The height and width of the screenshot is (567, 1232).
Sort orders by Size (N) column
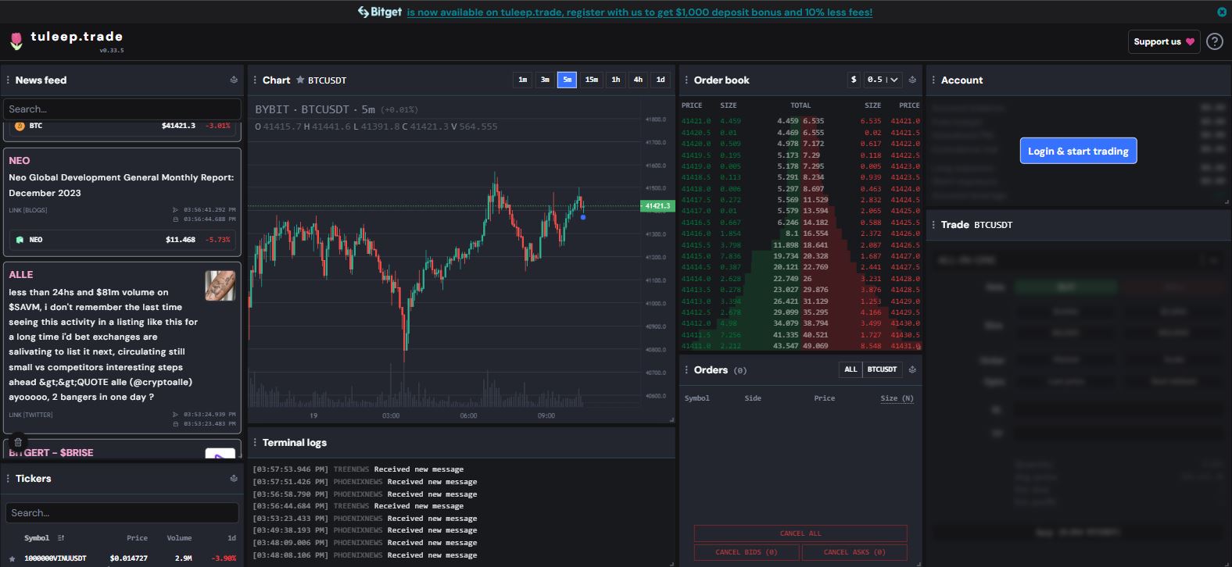click(x=897, y=398)
